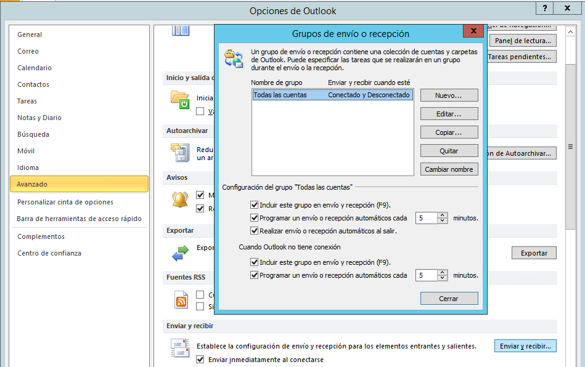Click Quitar to remove the group
Viewport: 585px width, 367px height.
click(449, 150)
